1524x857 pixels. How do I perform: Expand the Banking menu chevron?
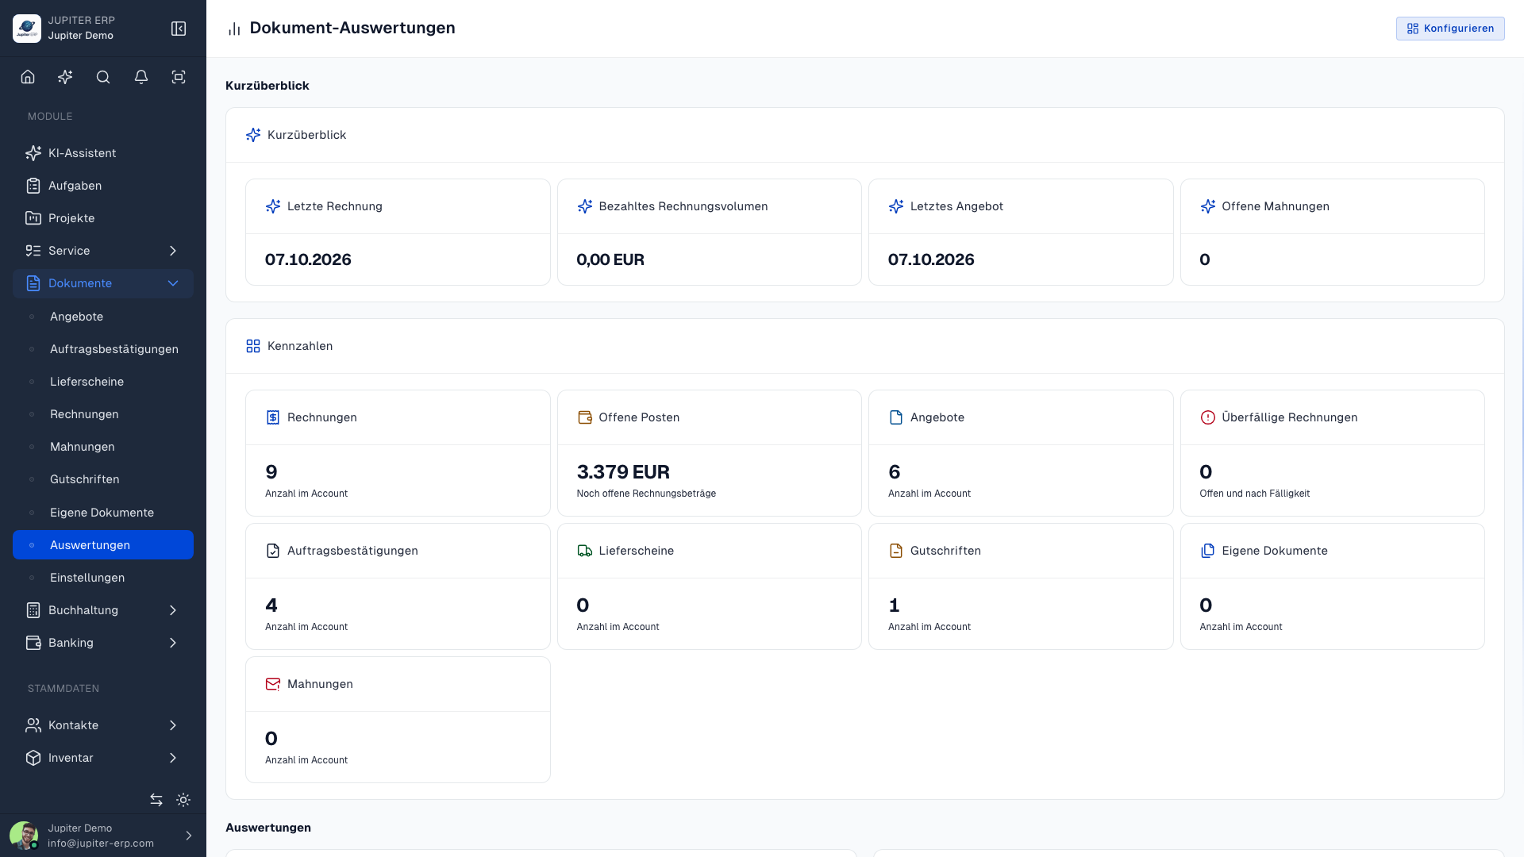173,643
